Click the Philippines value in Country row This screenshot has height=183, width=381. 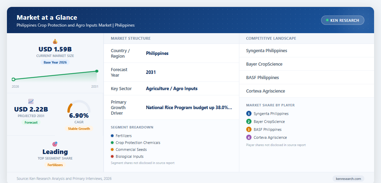157,53
